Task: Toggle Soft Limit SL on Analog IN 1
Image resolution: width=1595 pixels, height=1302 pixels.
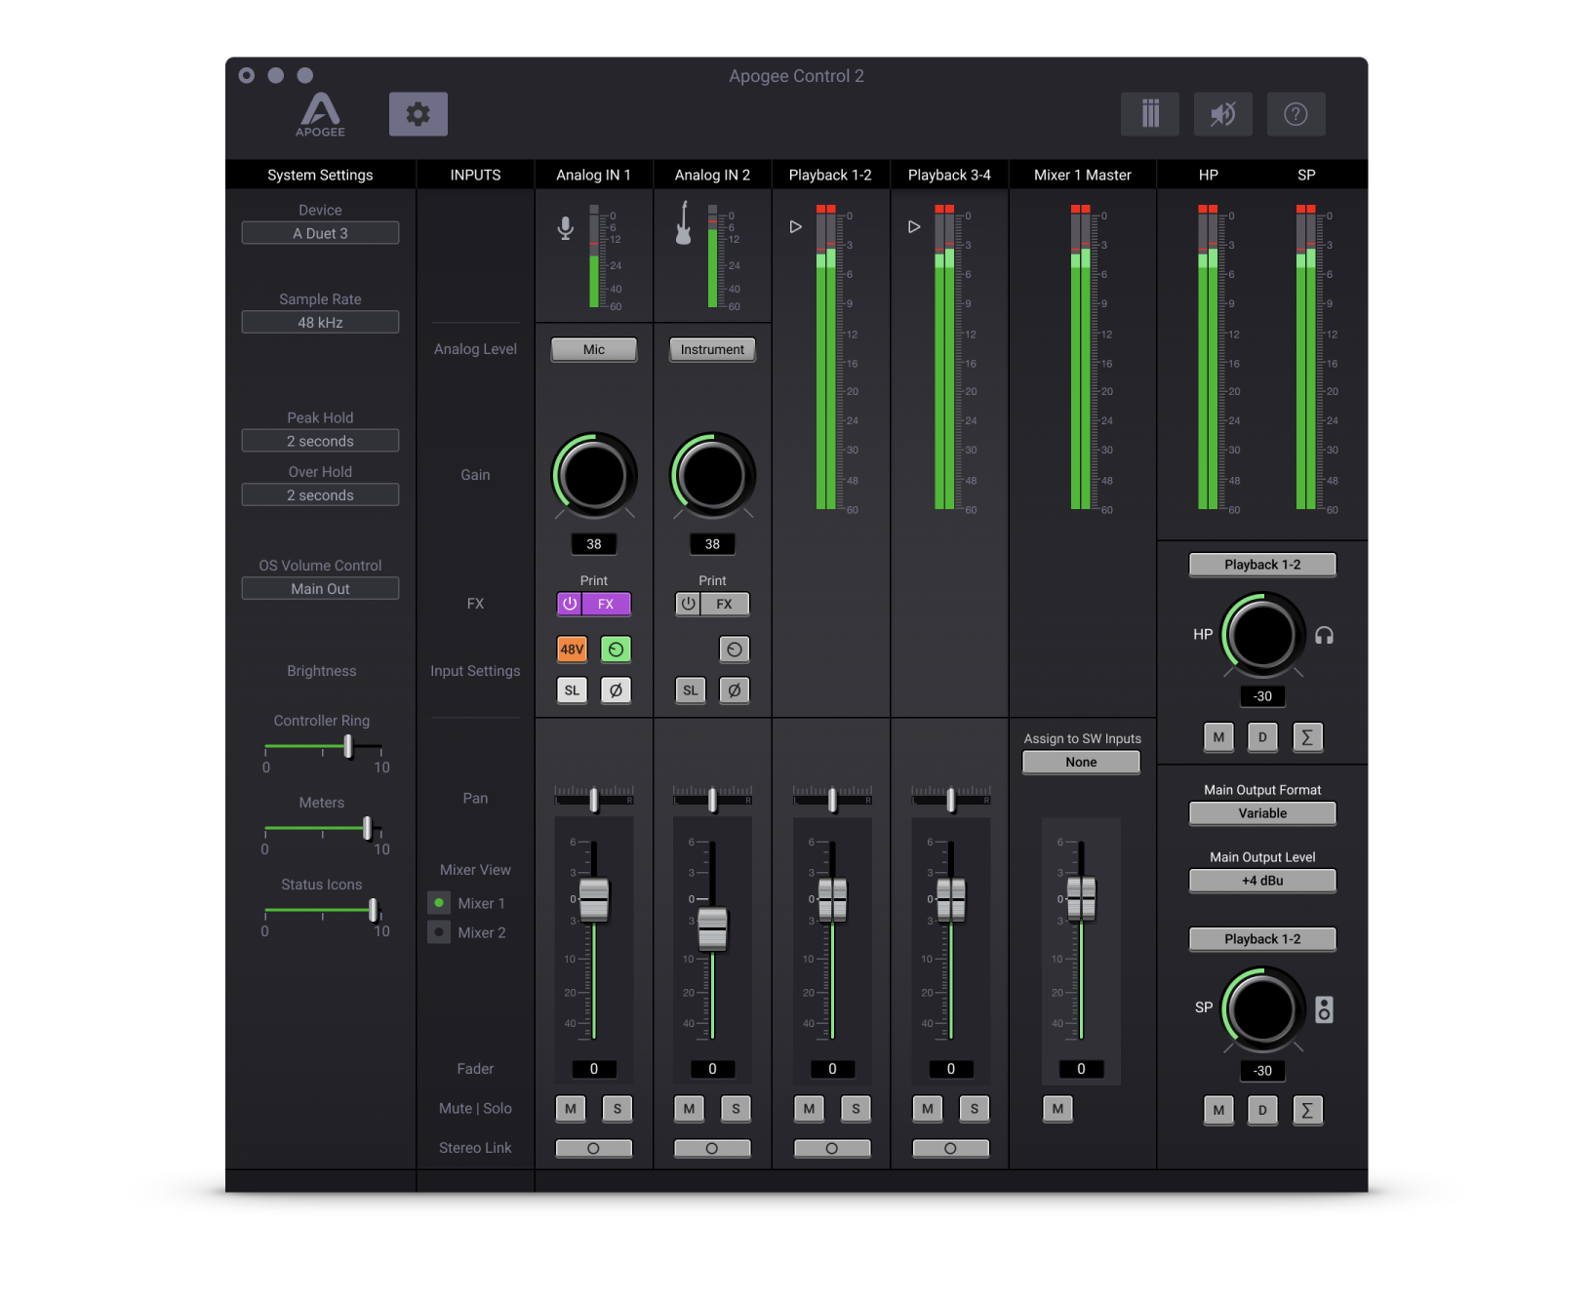Action: [572, 690]
